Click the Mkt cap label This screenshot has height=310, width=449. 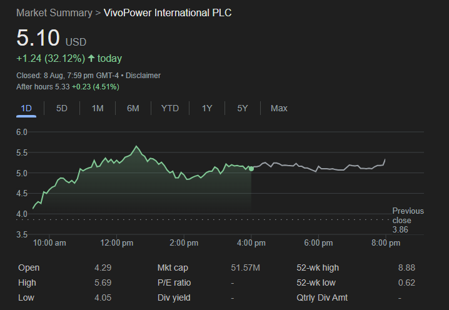[x=173, y=267]
